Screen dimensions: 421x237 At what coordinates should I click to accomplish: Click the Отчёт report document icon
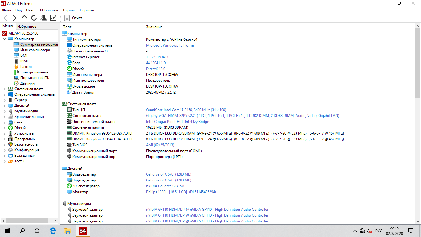(67, 18)
